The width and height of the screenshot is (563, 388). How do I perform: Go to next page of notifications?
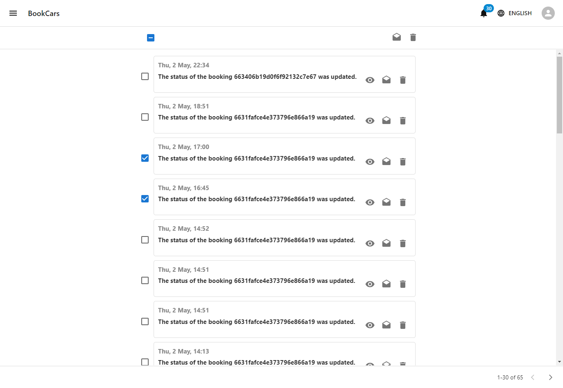pos(551,377)
